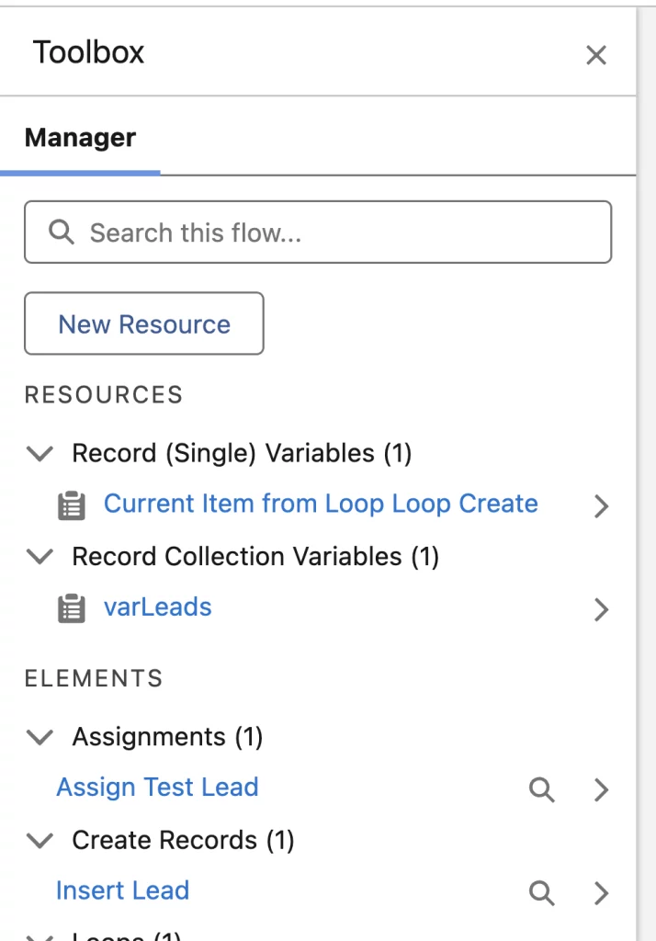Image resolution: width=656 pixels, height=941 pixels.
Task: Open details arrow for varLeads
Action: (x=601, y=608)
